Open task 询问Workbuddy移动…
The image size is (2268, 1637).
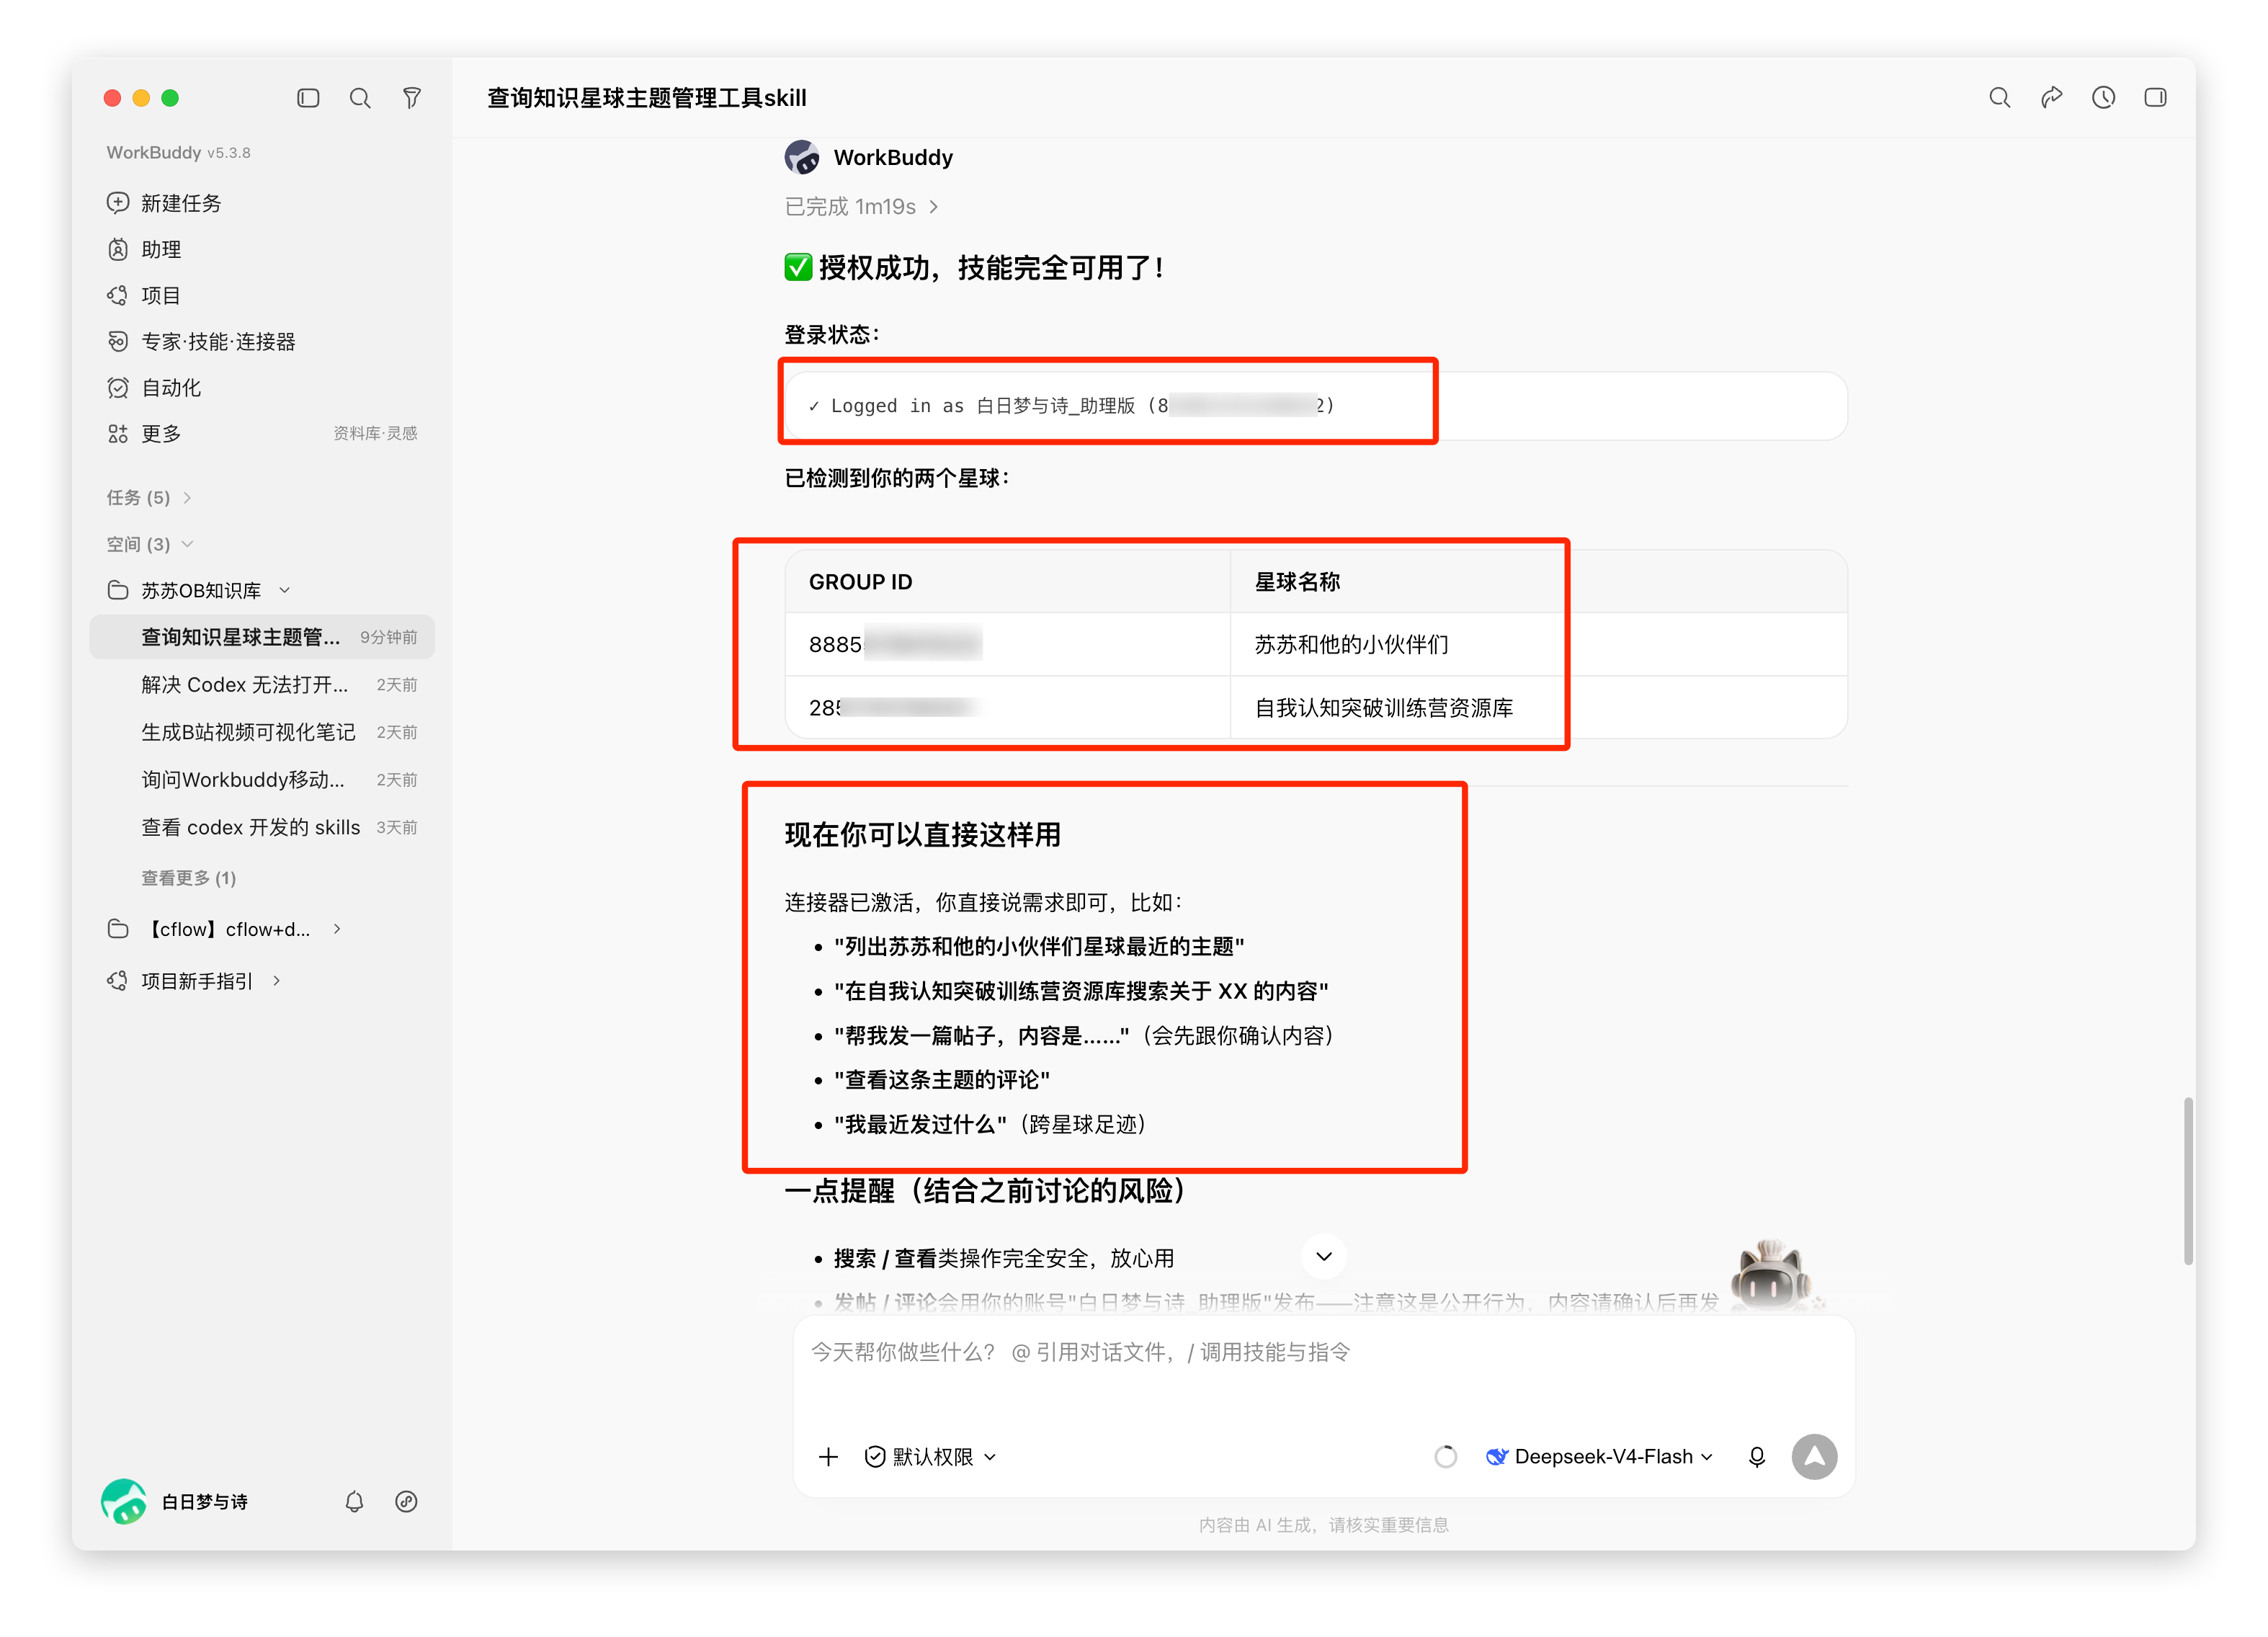(x=262, y=780)
